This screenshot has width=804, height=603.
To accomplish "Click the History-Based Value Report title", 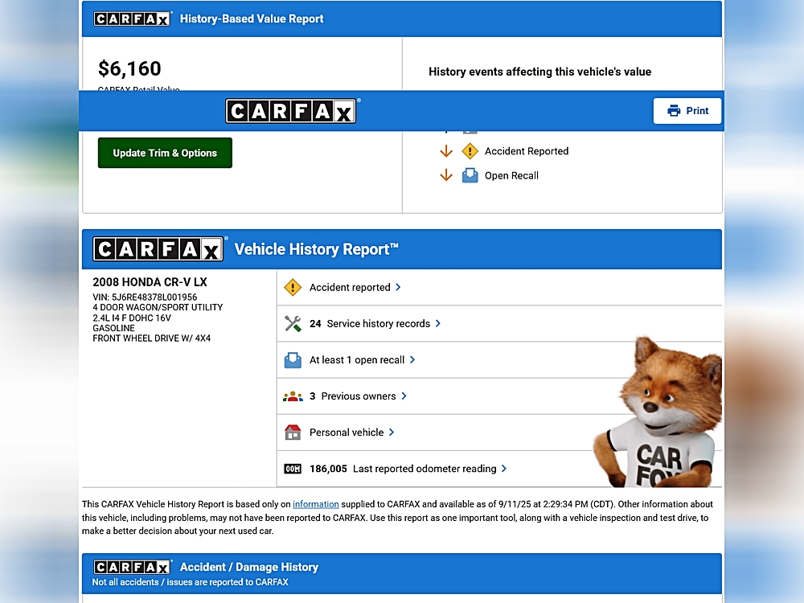I will pos(252,19).
